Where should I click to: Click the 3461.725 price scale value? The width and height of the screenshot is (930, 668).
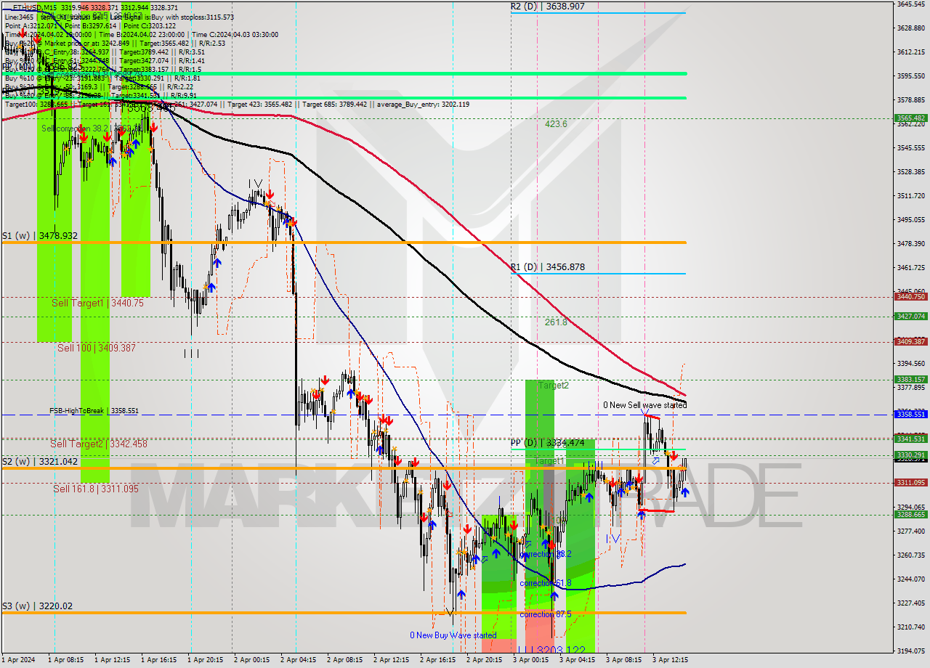[x=910, y=268]
